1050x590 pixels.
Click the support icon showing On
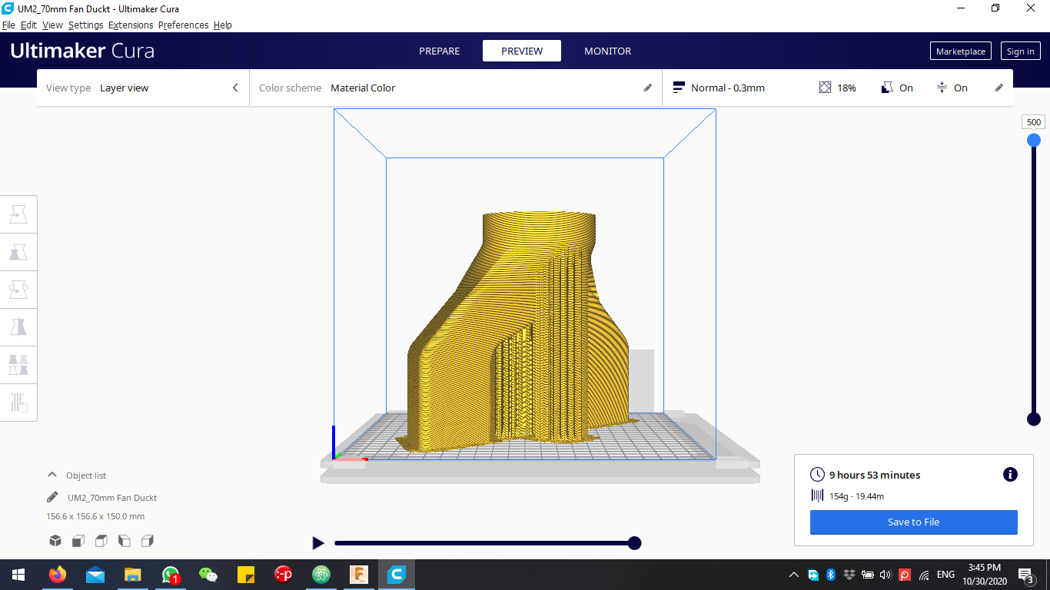coord(887,88)
